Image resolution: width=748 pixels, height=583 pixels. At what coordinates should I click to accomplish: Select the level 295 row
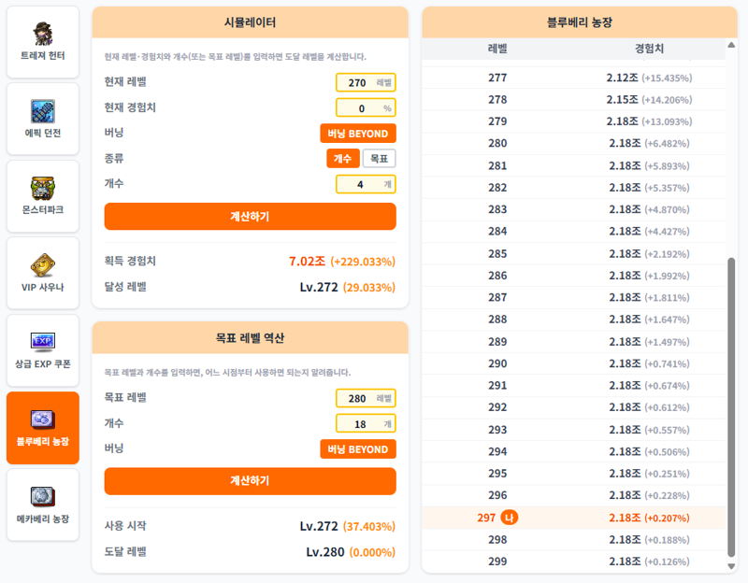pos(573,474)
